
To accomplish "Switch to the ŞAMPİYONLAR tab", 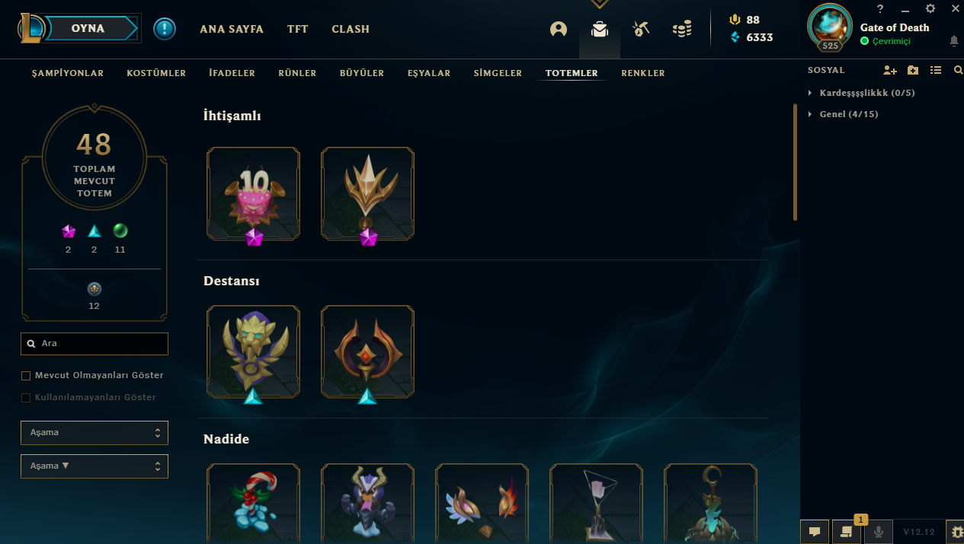I will tap(68, 73).
